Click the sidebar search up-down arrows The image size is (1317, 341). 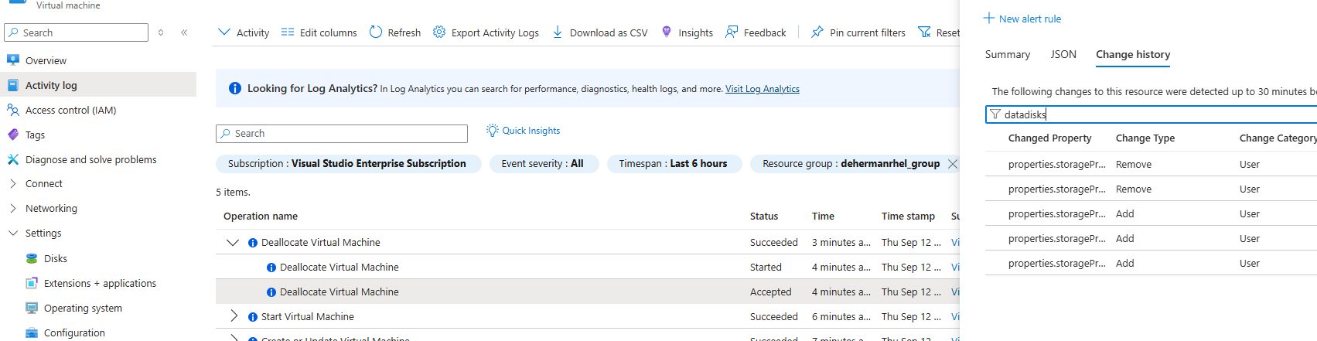click(161, 32)
